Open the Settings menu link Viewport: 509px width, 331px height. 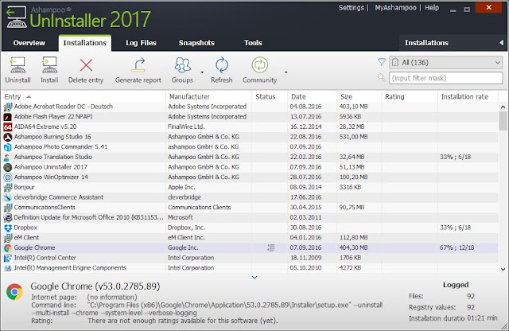[x=352, y=7]
